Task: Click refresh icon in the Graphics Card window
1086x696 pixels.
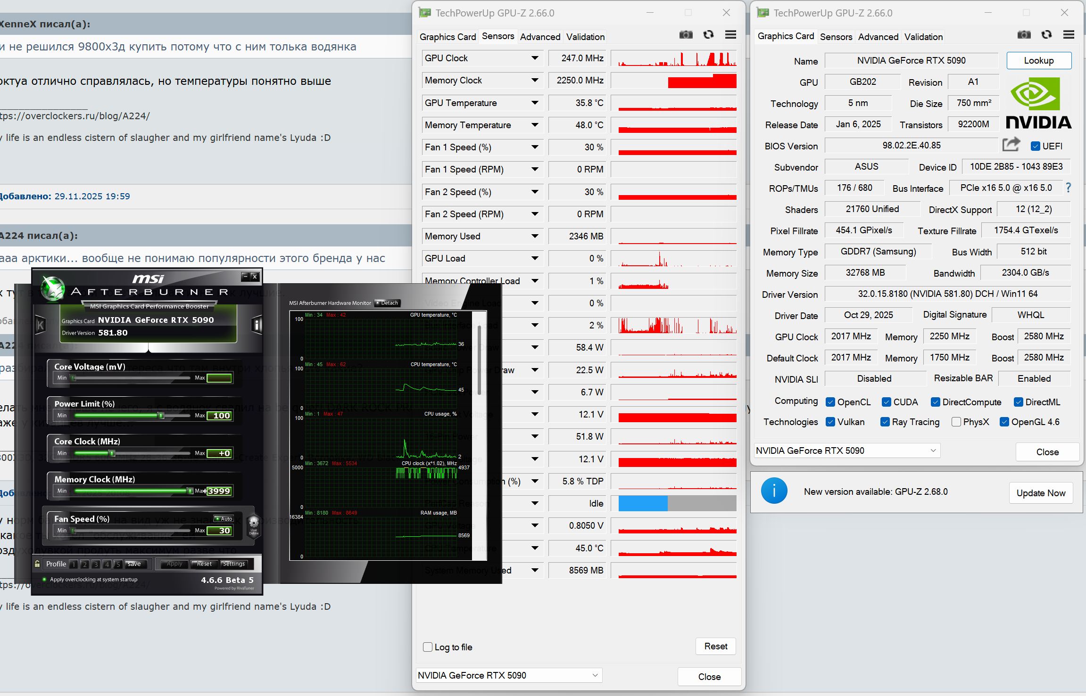Action: click(x=1046, y=35)
